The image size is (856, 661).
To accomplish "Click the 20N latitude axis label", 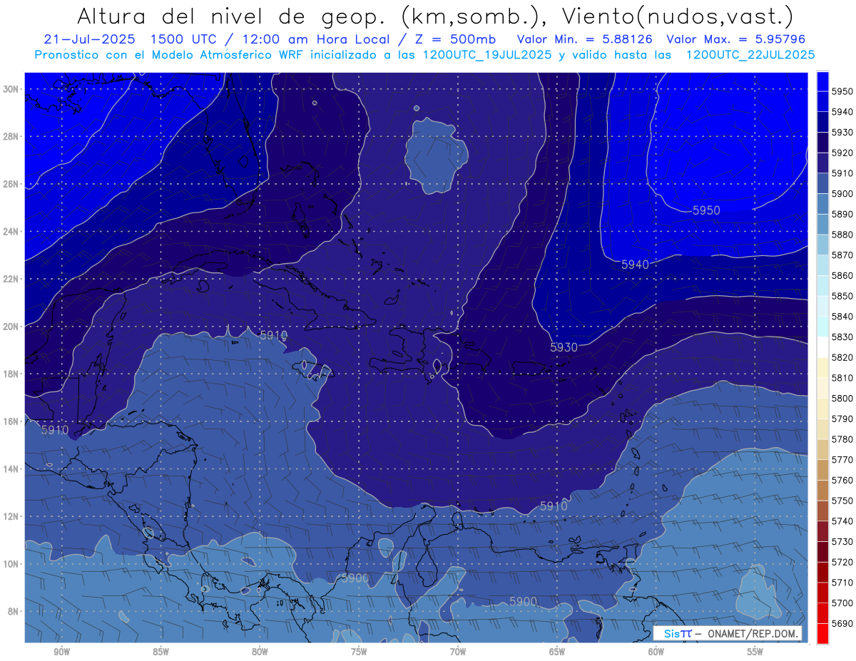I will pyautogui.click(x=11, y=327).
